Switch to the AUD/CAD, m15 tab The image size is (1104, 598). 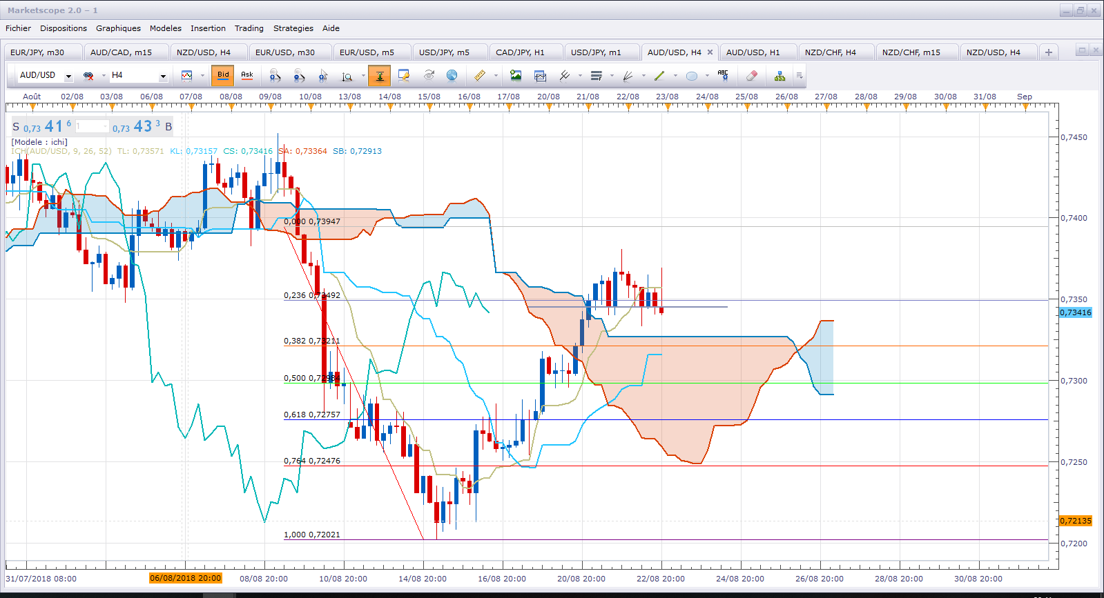pos(127,52)
